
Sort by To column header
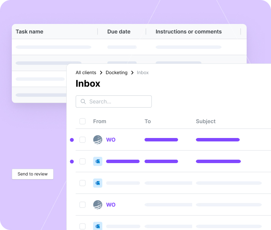148,121
